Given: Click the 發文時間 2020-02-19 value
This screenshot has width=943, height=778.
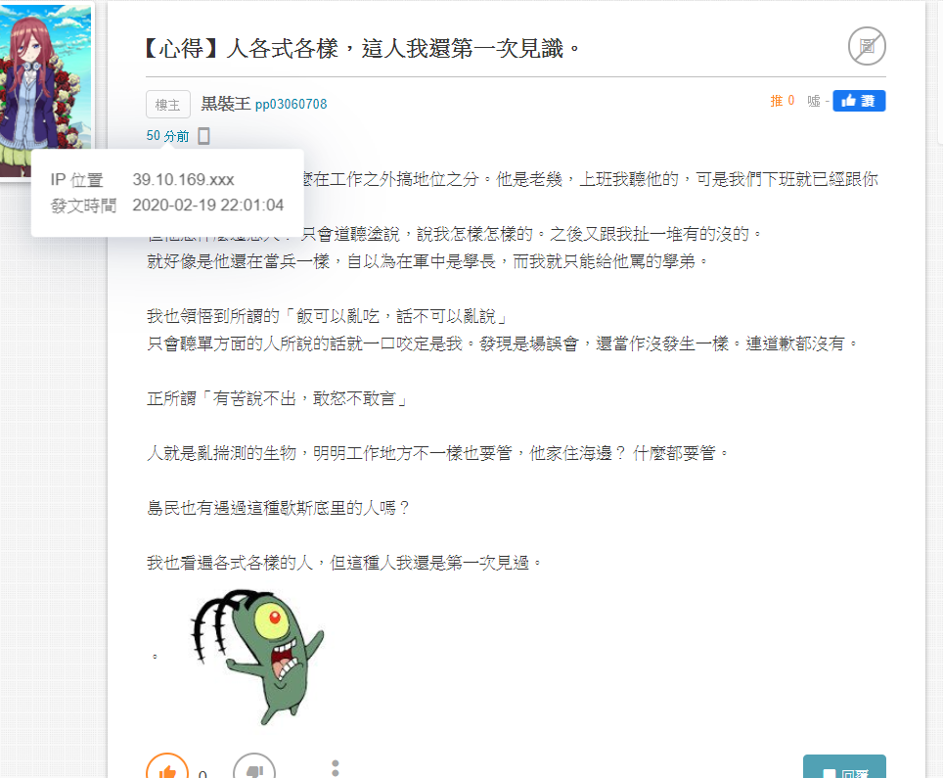Looking at the screenshot, I should pos(208,206).
